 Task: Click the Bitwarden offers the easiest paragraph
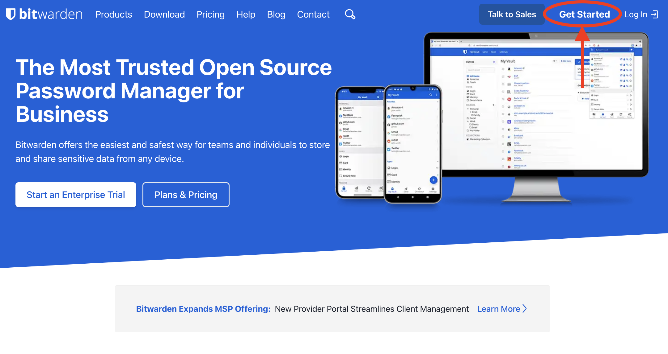click(x=173, y=152)
